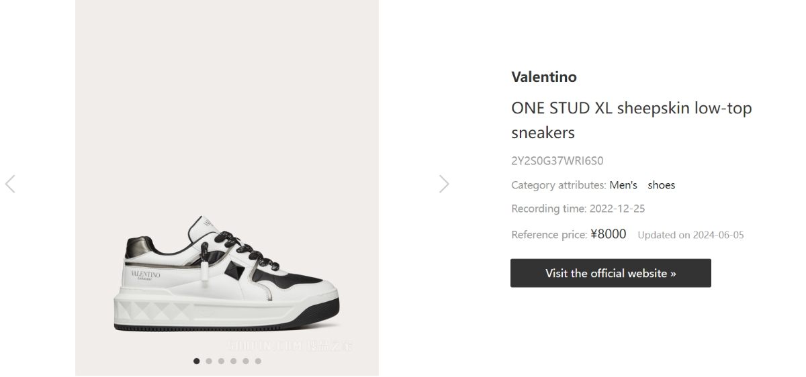Go to the previous product image
806x377 pixels.
pos(10,184)
